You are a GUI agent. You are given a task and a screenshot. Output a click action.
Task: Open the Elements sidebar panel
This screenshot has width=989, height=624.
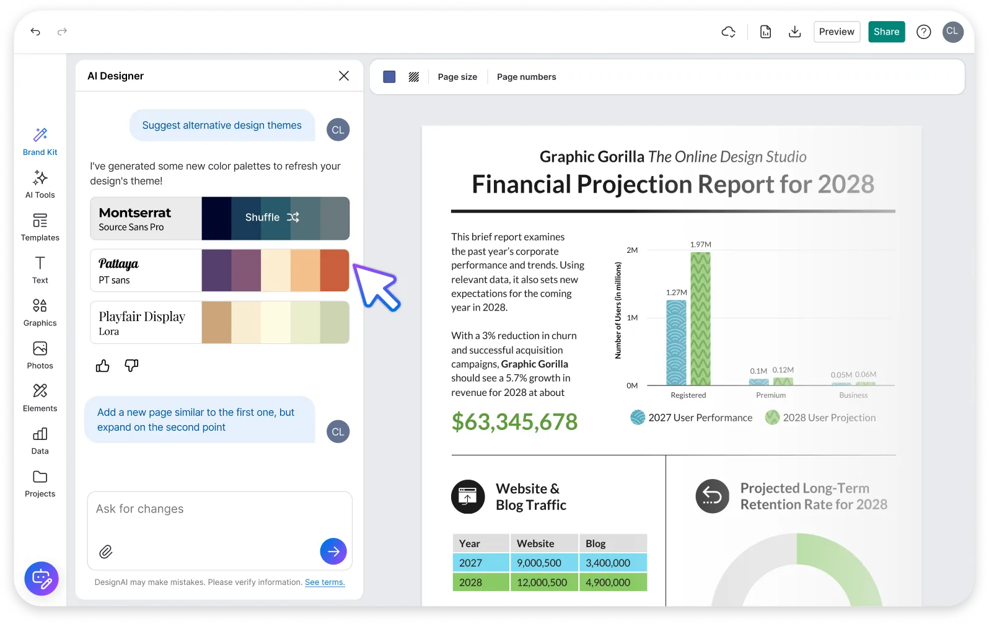click(x=40, y=398)
